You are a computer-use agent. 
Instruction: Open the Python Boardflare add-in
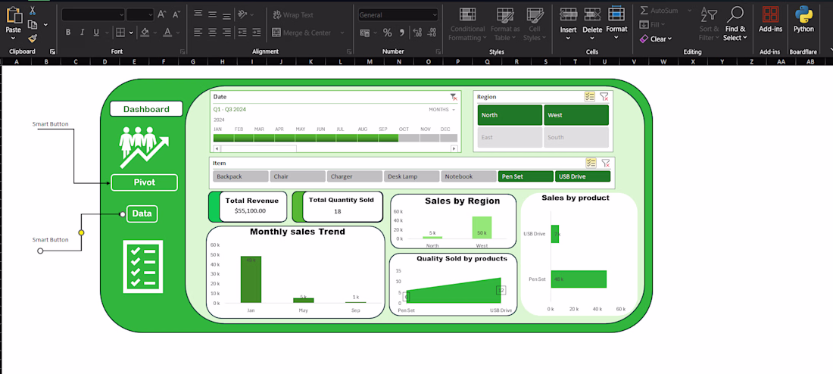(x=803, y=19)
